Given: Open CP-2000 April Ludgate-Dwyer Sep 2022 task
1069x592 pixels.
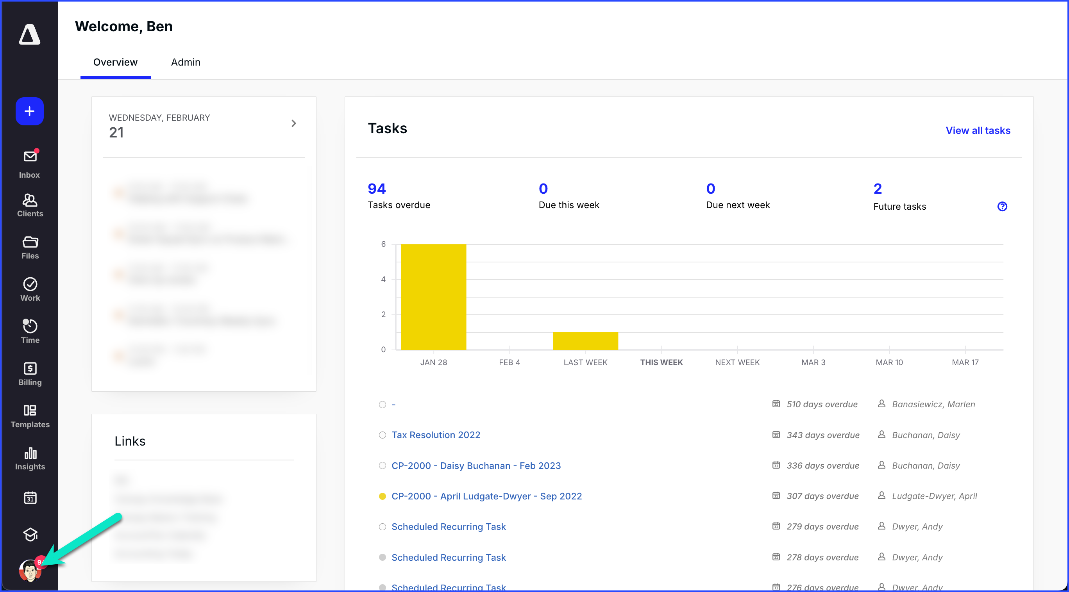Looking at the screenshot, I should point(486,496).
